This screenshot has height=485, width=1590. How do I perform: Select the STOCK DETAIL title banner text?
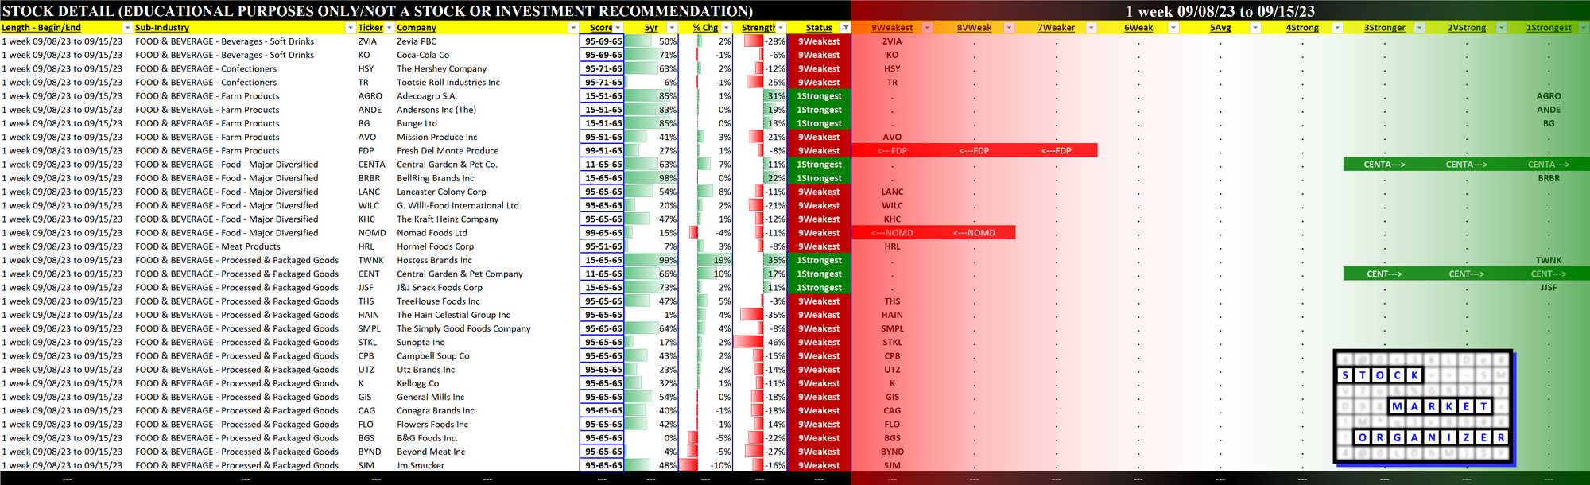pos(378,11)
